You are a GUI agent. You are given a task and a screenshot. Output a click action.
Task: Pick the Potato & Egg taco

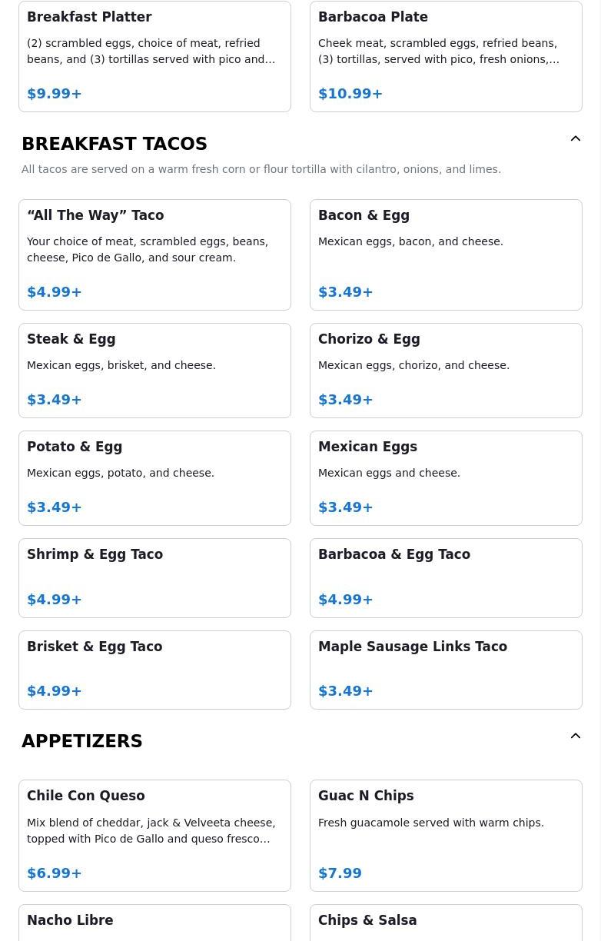154,478
